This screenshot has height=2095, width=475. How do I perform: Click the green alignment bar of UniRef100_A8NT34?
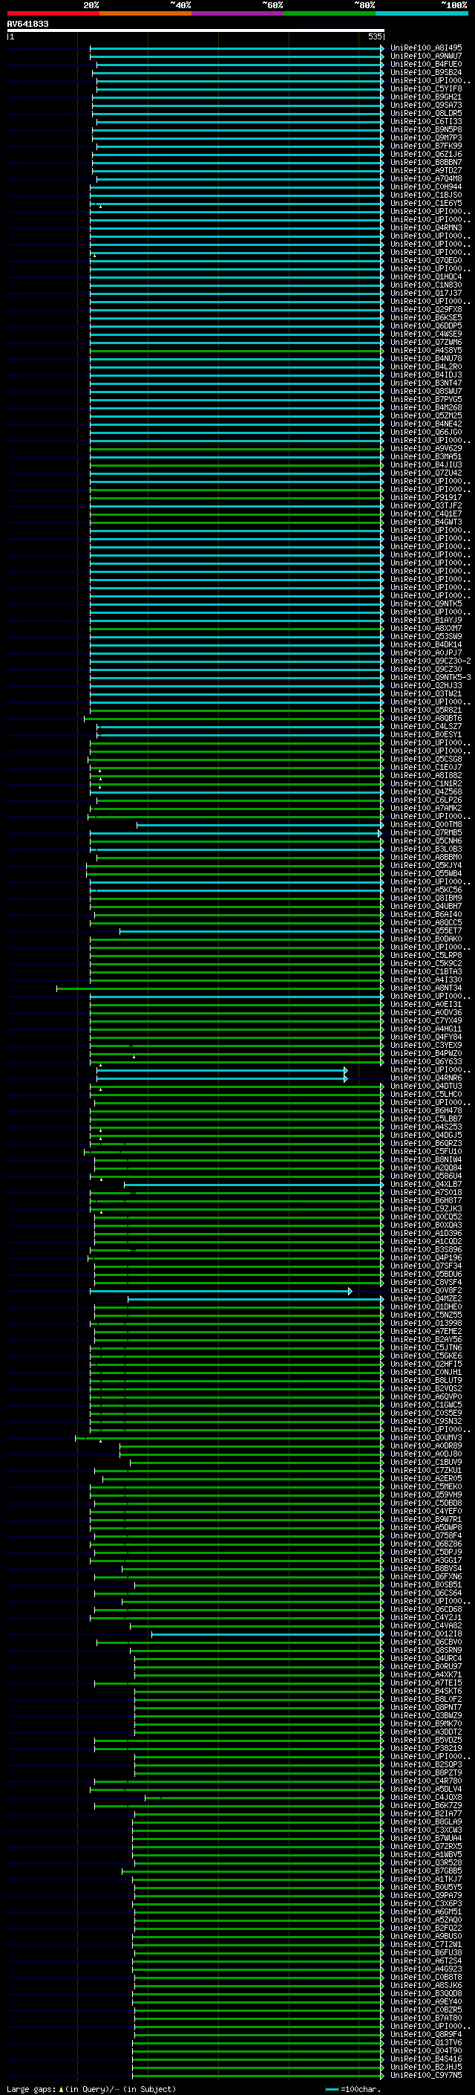click(x=220, y=988)
